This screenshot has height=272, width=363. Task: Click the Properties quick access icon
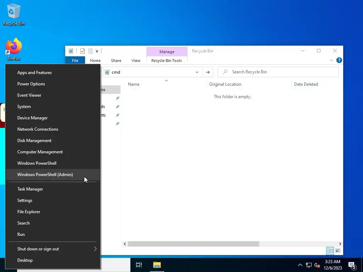coord(83,51)
